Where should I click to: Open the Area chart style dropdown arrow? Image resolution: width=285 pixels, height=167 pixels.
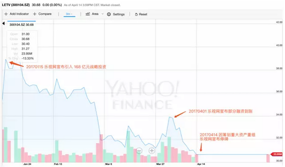click(102, 14)
